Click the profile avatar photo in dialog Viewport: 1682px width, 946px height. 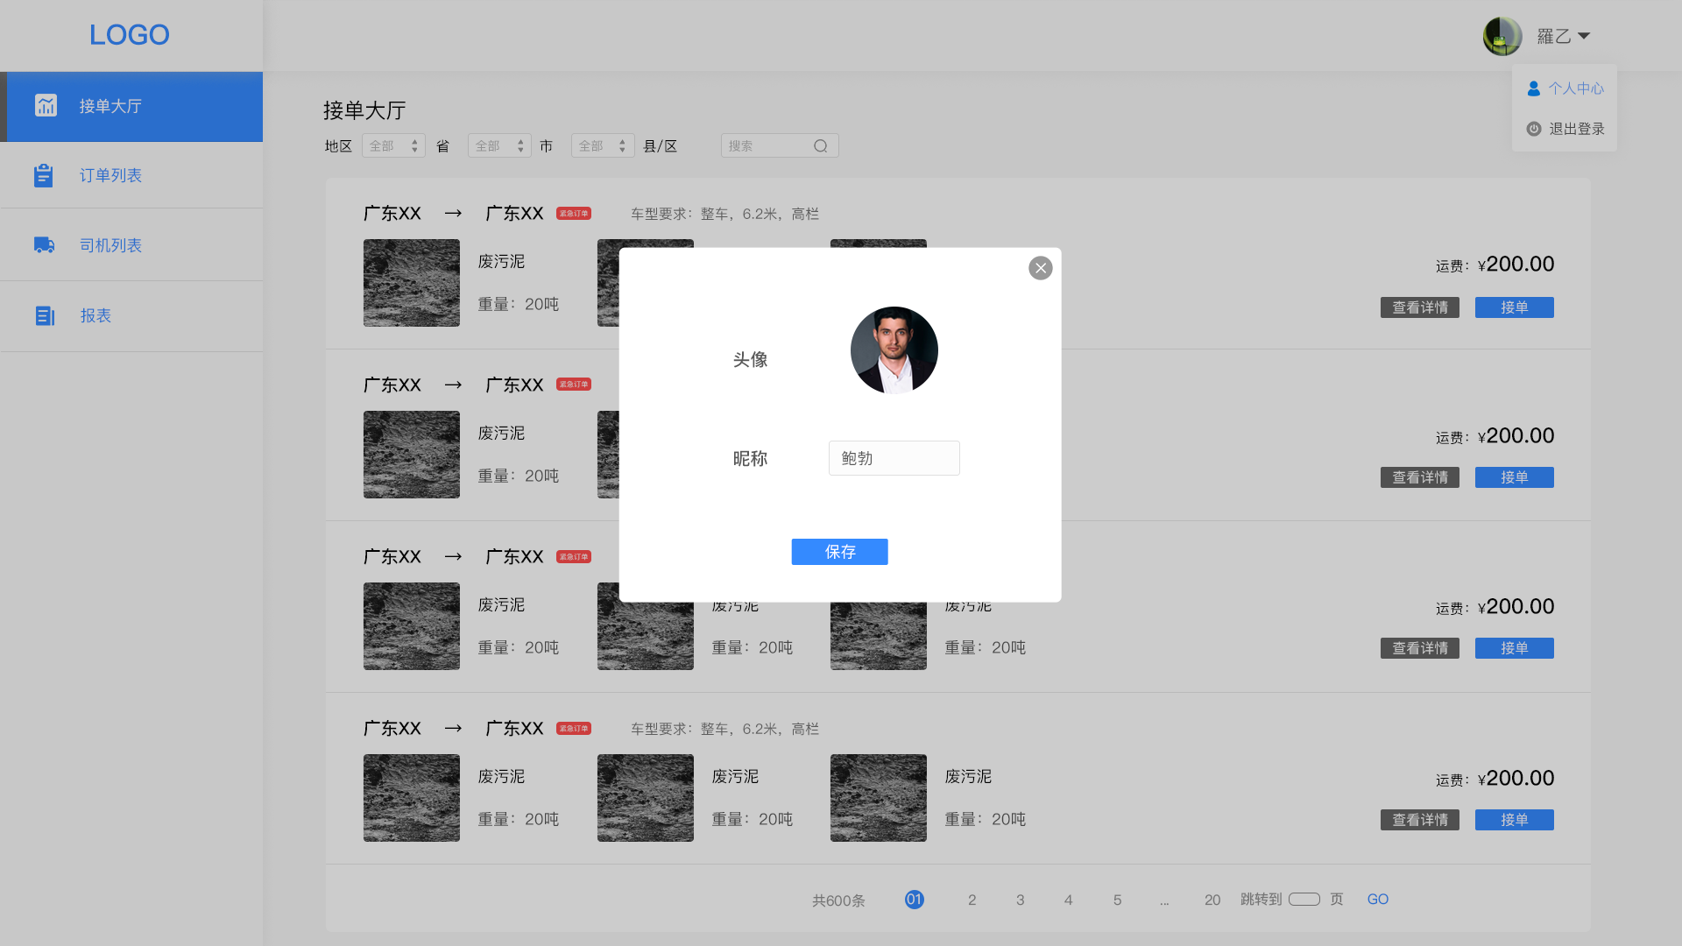(894, 349)
